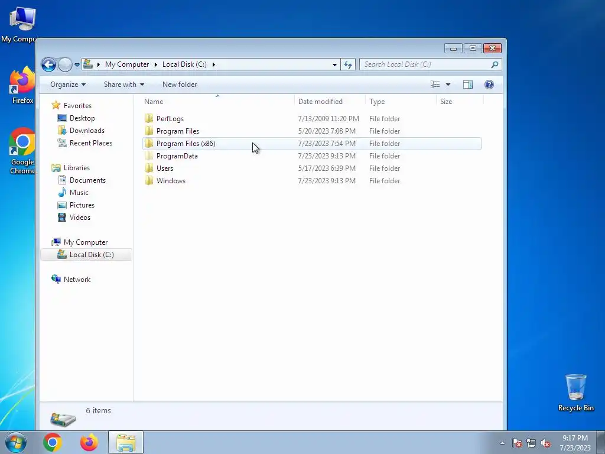The width and height of the screenshot is (605, 454).
Task: Open the view options dropdown arrow
Action: [x=448, y=85]
